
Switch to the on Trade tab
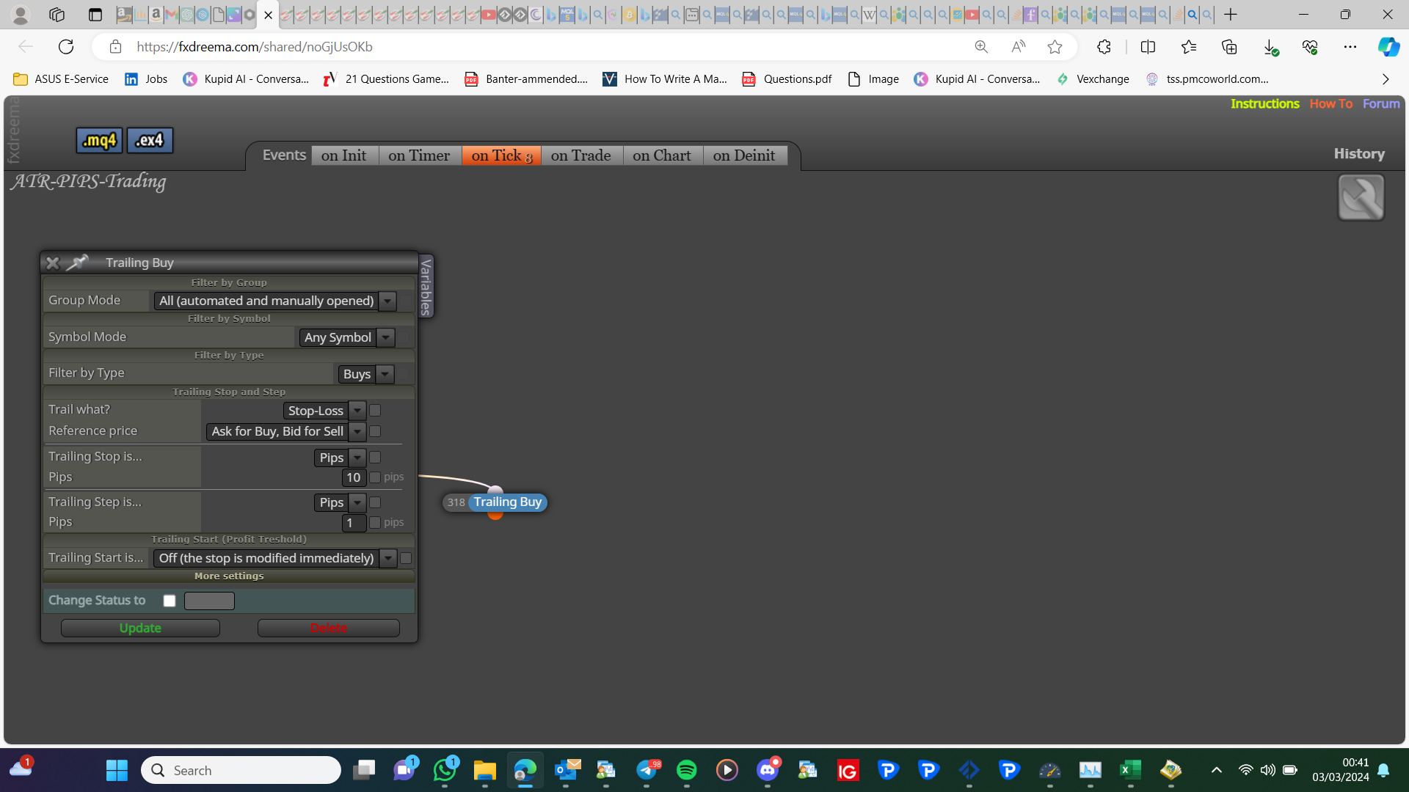point(581,155)
